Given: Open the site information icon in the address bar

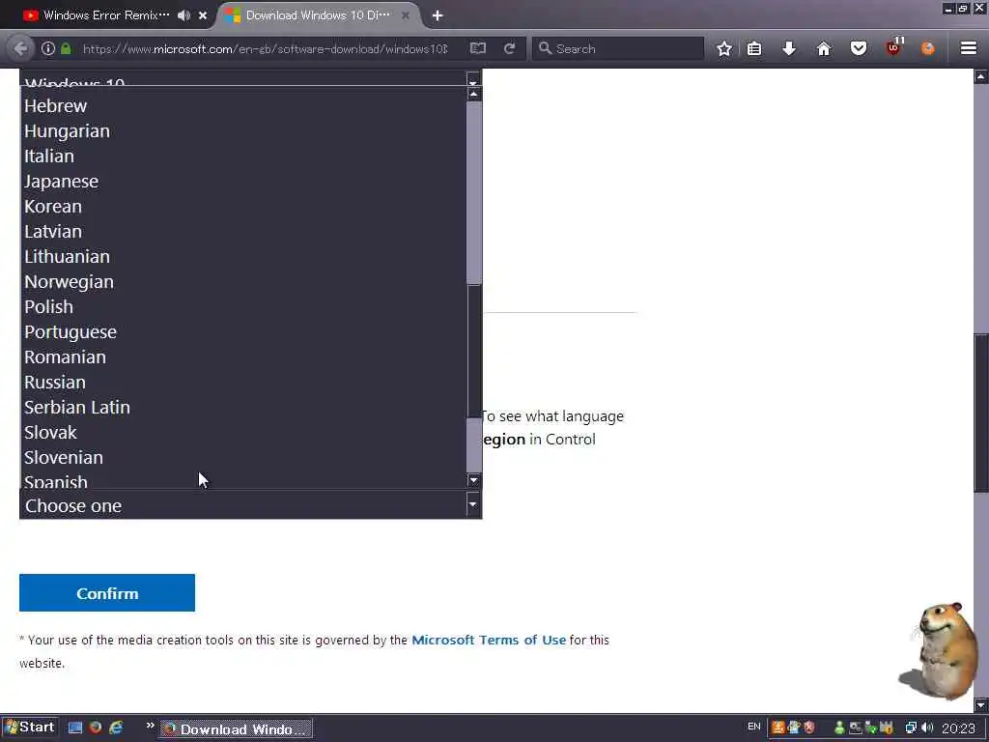Looking at the screenshot, I should [48, 48].
